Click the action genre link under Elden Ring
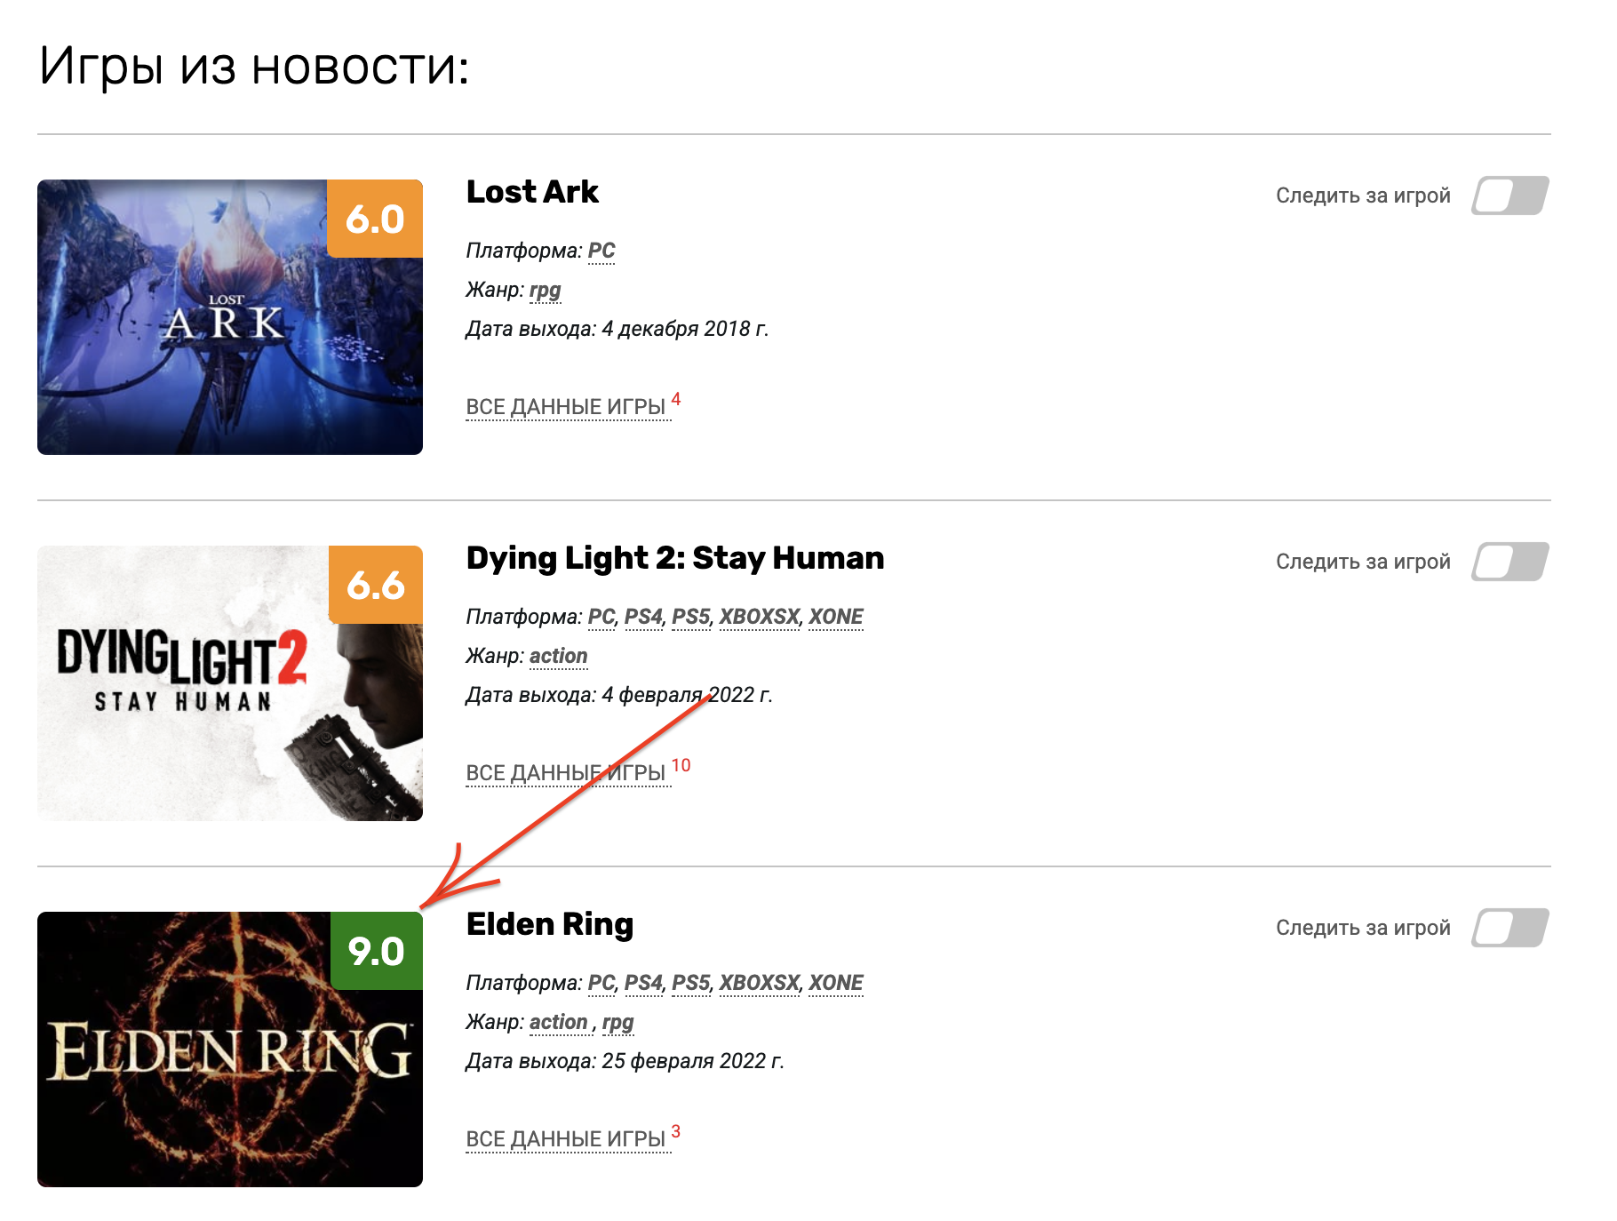 pyautogui.click(x=559, y=1022)
